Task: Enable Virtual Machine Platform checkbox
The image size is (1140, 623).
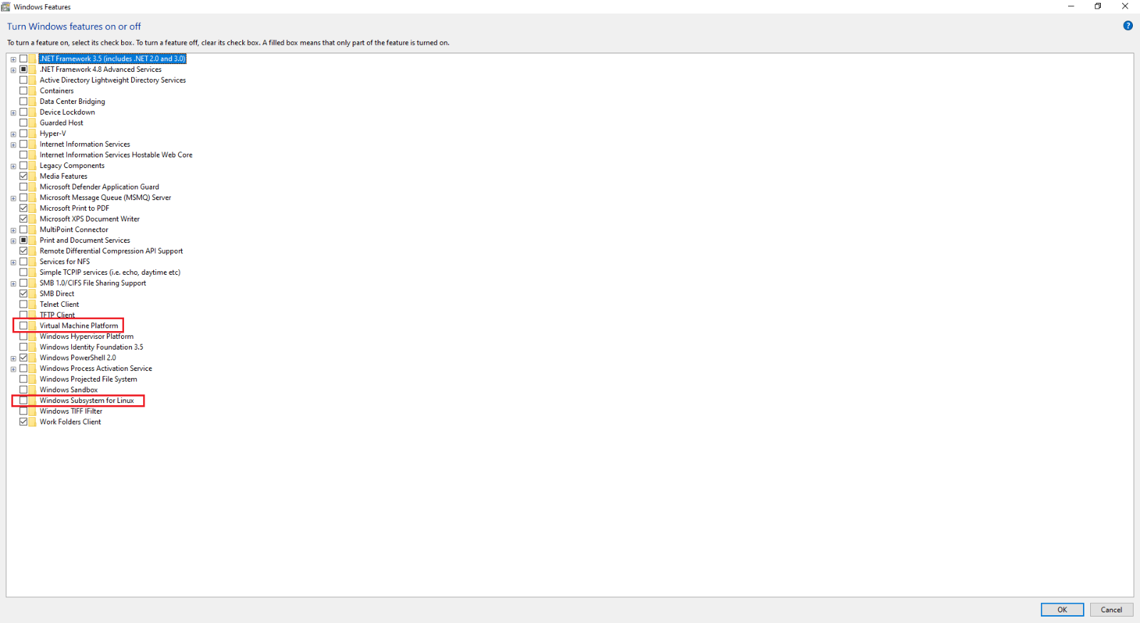Action: click(24, 325)
